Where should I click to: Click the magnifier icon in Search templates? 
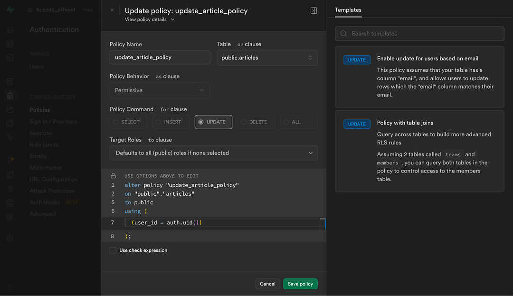[343, 34]
